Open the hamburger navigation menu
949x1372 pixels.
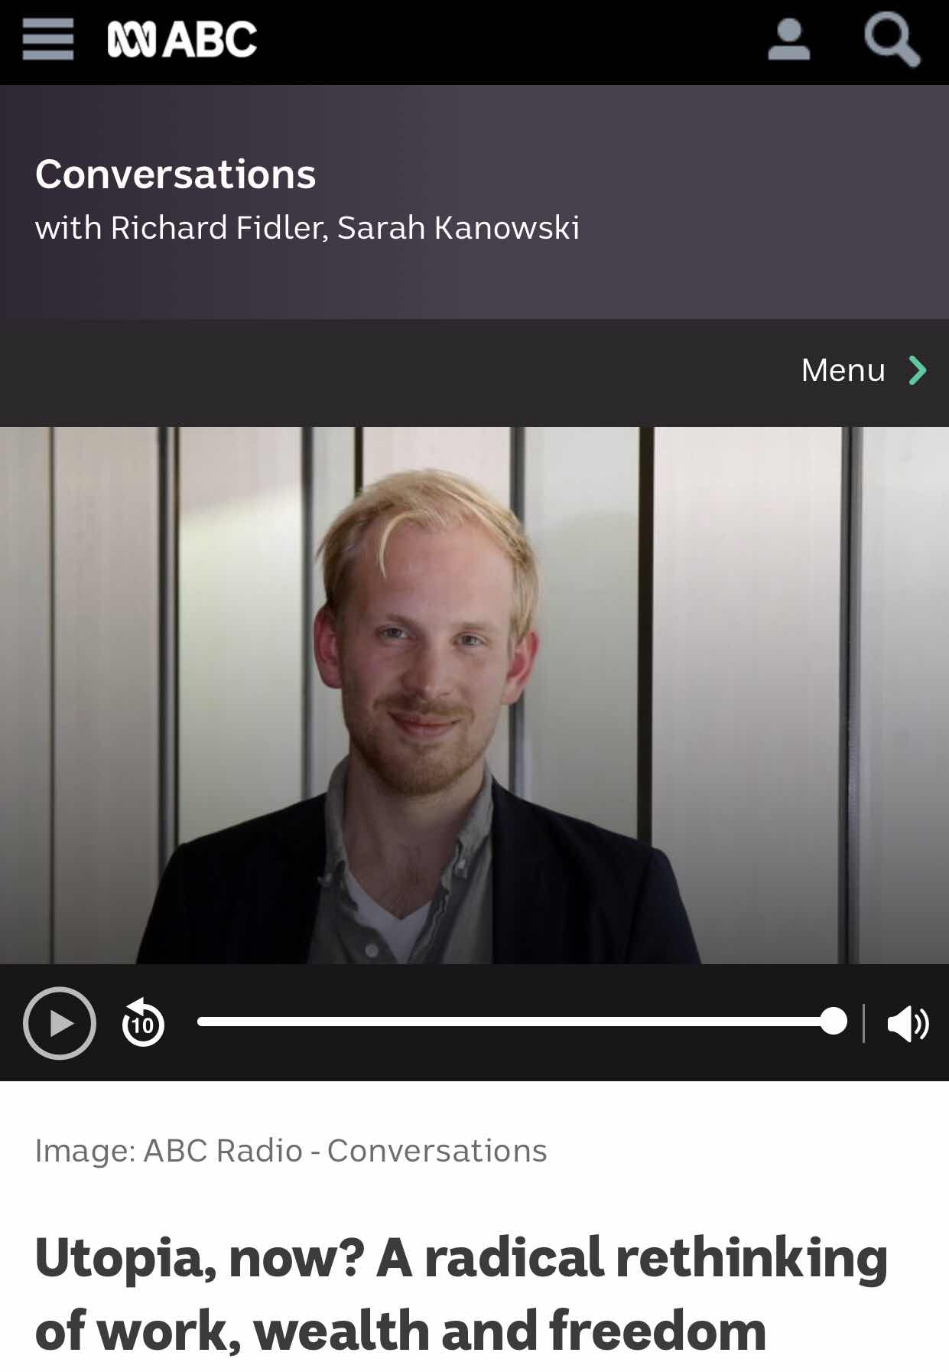coord(47,39)
